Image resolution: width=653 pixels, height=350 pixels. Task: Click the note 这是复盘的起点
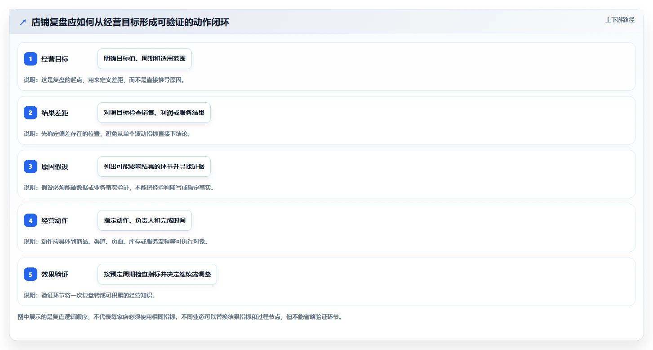(x=63, y=80)
